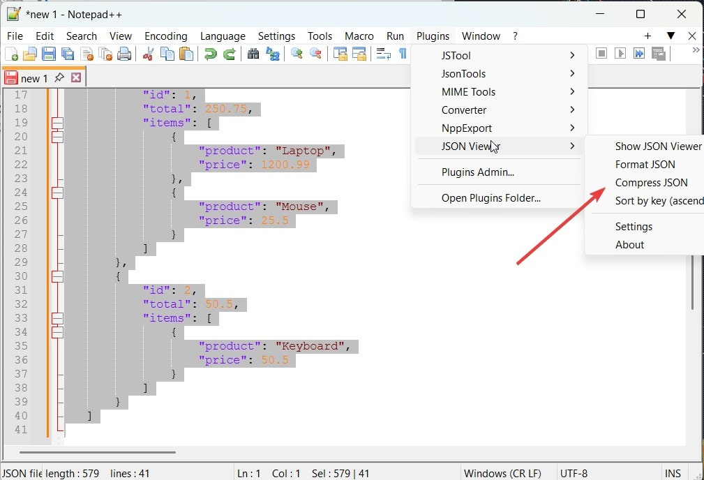
Task: Click the Undo arrow icon
Action: (210, 54)
